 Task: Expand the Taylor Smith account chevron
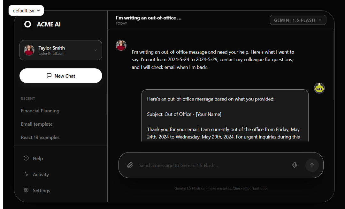(96, 50)
